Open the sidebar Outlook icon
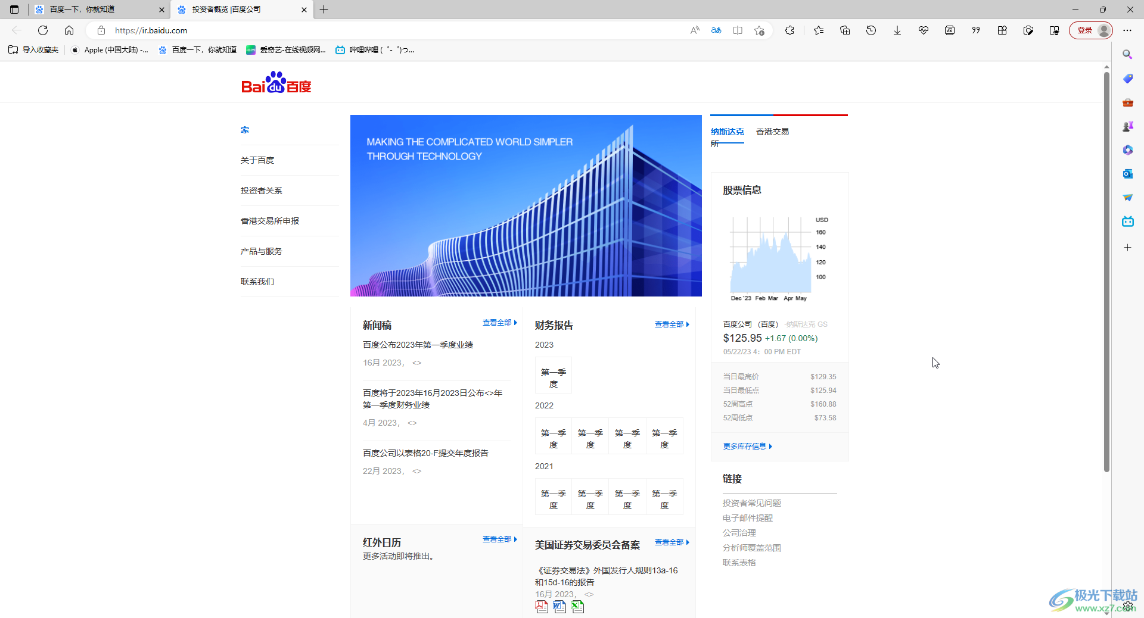Image resolution: width=1144 pixels, height=618 pixels. click(x=1127, y=174)
